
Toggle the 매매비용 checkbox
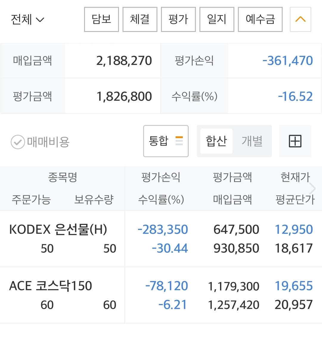click(18, 142)
